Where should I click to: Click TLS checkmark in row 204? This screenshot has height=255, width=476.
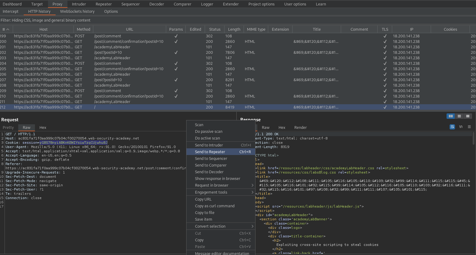385,64
